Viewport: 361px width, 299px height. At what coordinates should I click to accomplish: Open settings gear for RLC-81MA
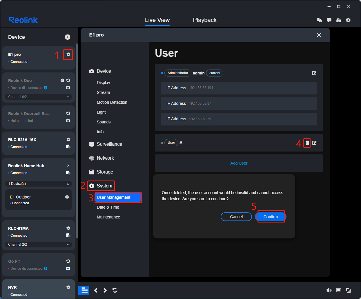tap(68, 228)
